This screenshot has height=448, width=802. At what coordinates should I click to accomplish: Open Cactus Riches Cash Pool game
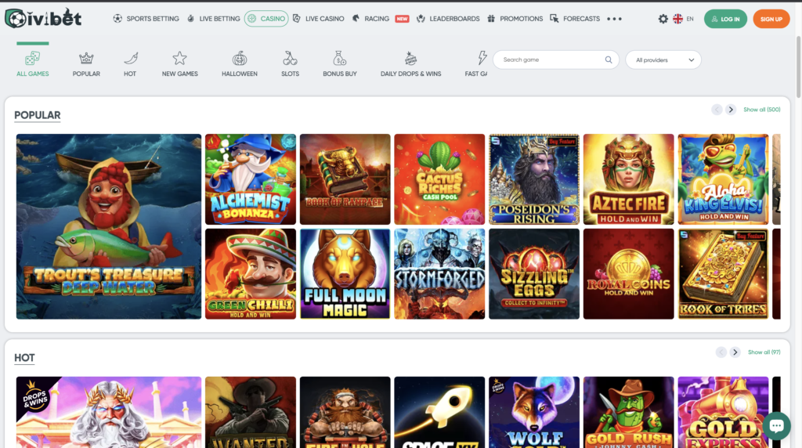[x=439, y=179]
